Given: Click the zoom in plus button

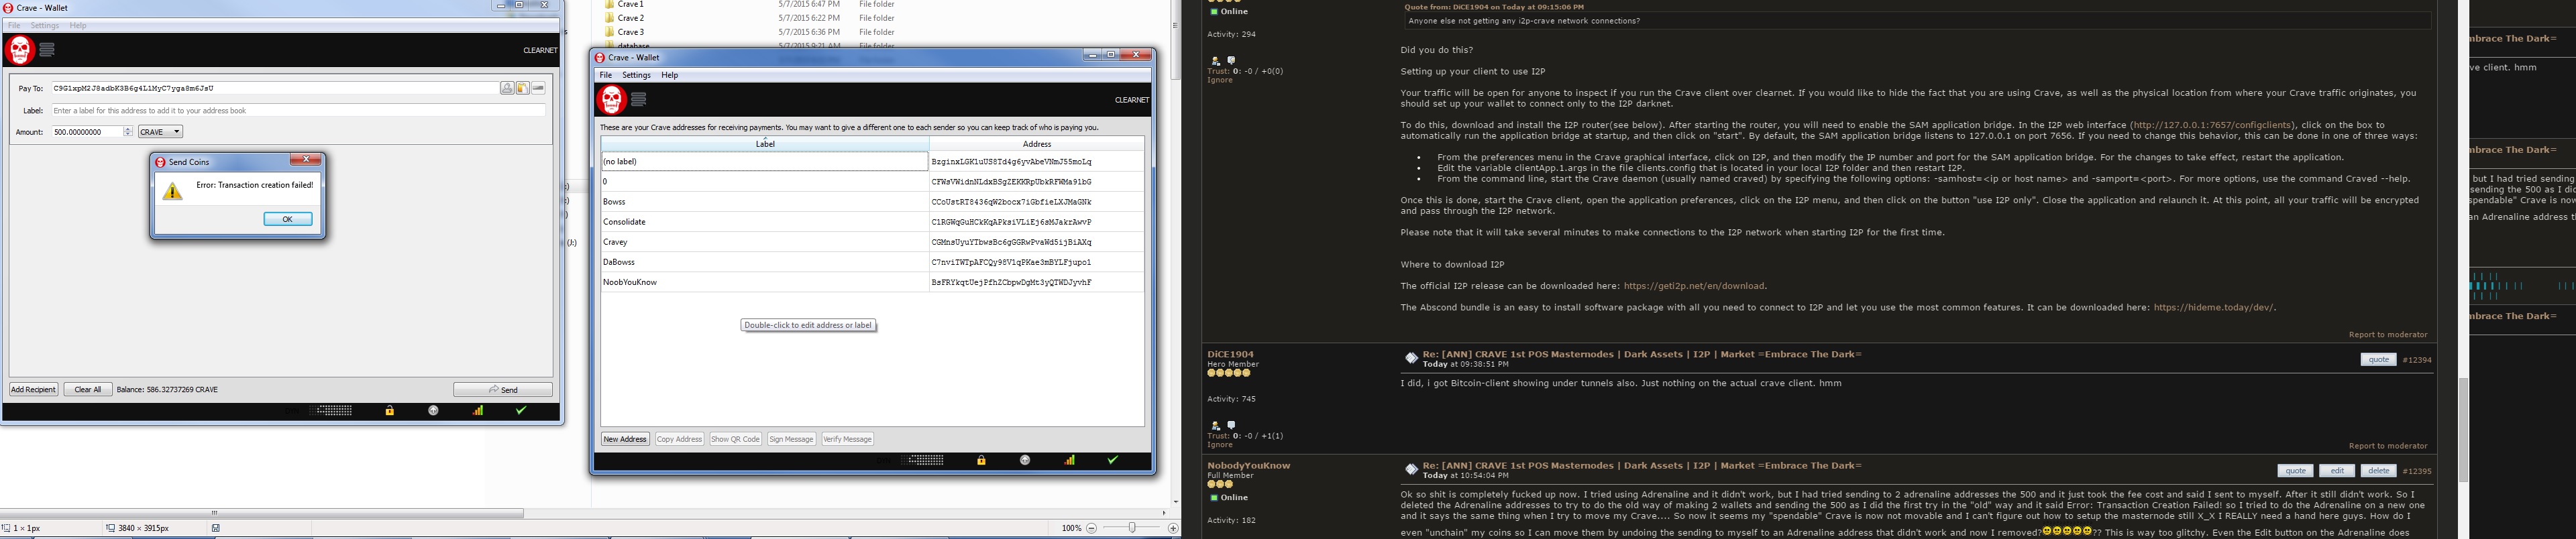Looking at the screenshot, I should click(x=1173, y=528).
